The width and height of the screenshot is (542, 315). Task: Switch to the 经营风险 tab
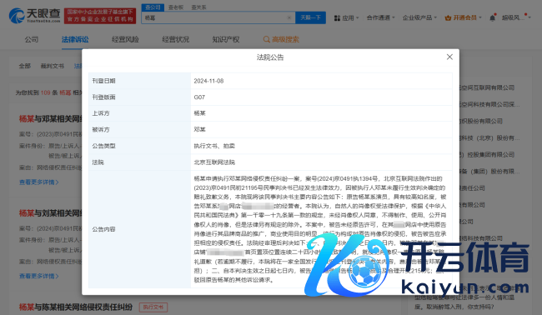click(x=125, y=39)
